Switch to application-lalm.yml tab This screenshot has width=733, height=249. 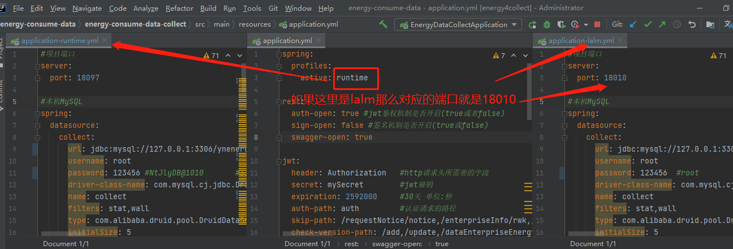coord(581,41)
